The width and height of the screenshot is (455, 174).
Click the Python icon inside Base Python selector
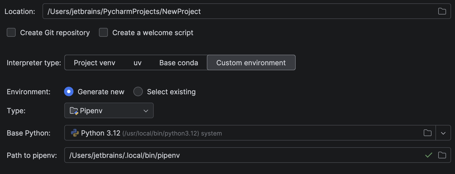(75, 133)
